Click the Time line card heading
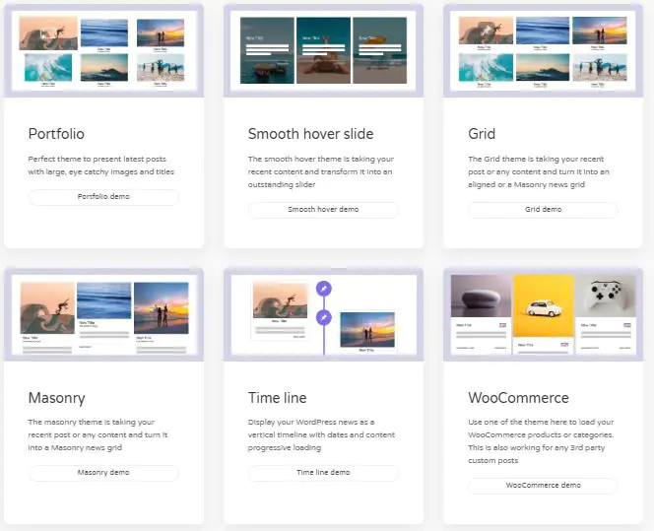The height and width of the screenshot is (531, 654). tap(277, 398)
